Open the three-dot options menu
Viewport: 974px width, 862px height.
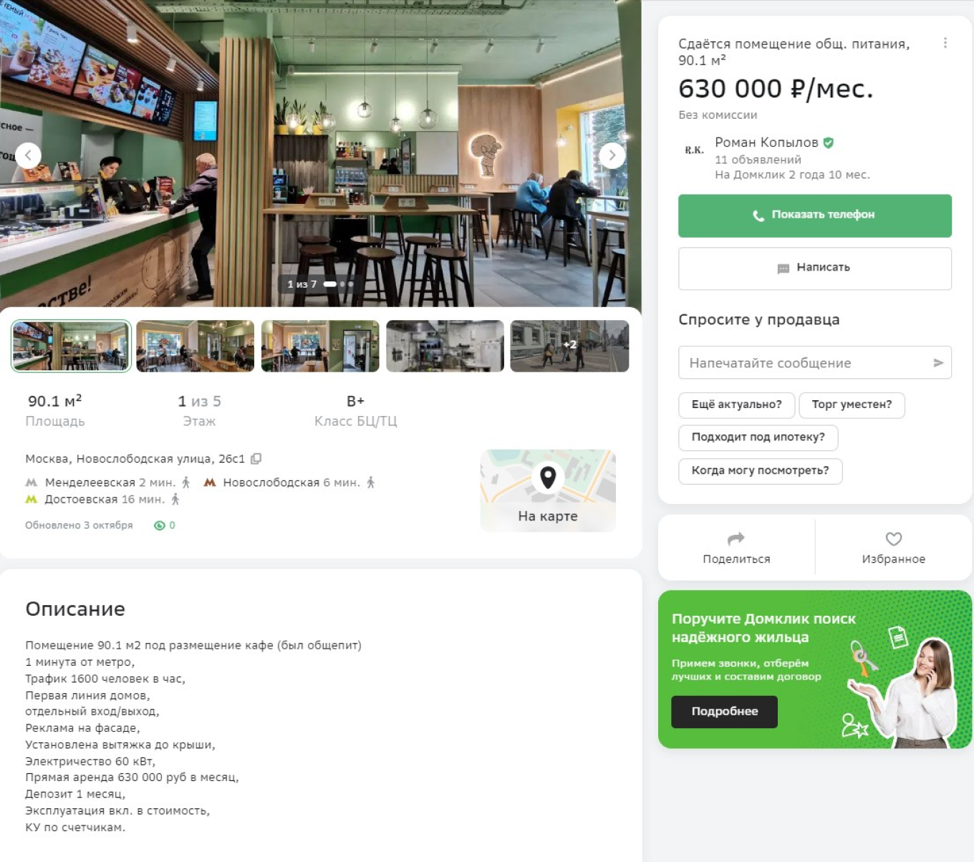945,43
